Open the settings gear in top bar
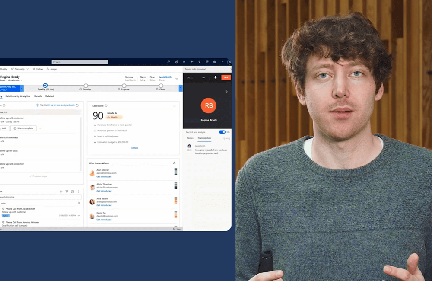 pos(214,62)
